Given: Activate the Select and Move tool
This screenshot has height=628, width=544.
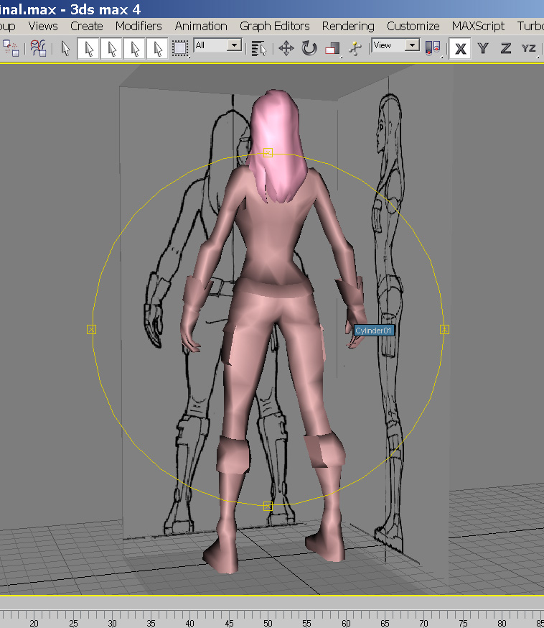Looking at the screenshot, I should [x=286, y=48].
